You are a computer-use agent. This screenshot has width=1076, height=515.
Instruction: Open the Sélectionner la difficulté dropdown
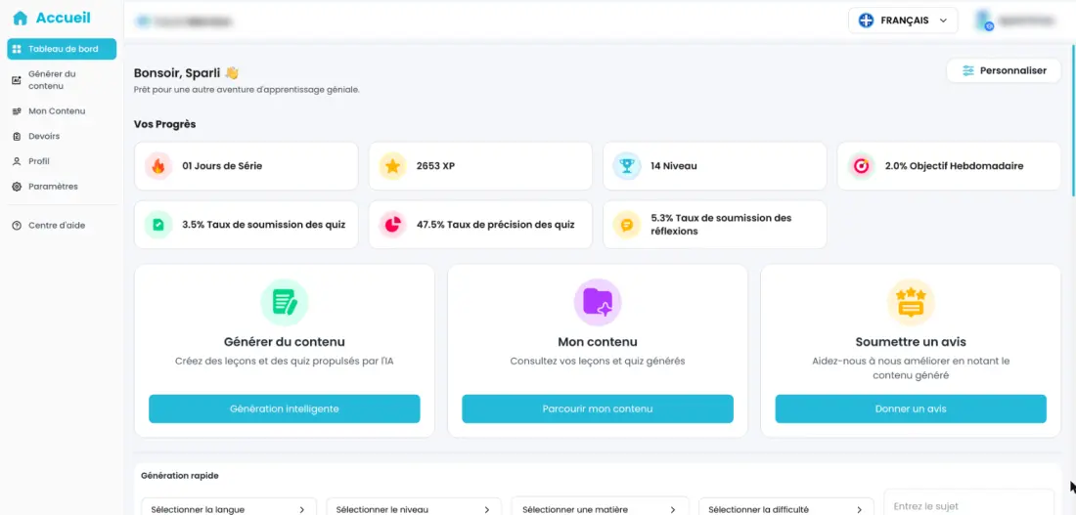coord(786,507)
